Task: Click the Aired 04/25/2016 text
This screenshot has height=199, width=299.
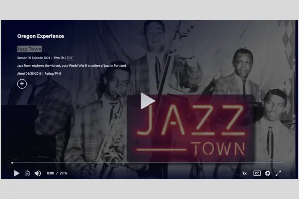Action: click(x=29, y=74)
